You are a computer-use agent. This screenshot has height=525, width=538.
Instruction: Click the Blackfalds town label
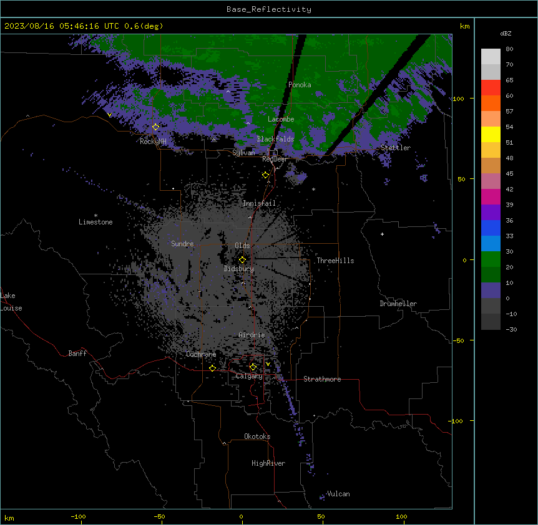[x=275, y=139]
